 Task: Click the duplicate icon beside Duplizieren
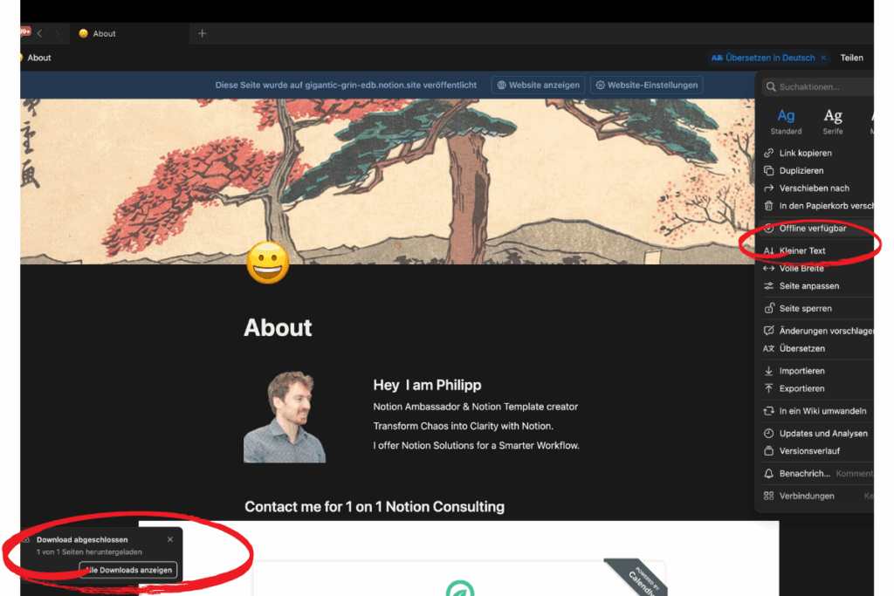tap(768, 170)
